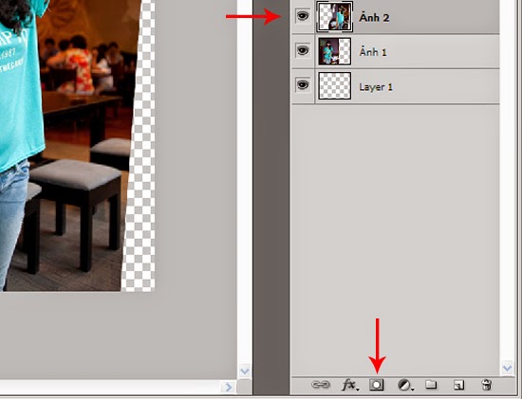Open the fx layer style menu
This screenshot has height=399, width=522.
pos(350,385)
